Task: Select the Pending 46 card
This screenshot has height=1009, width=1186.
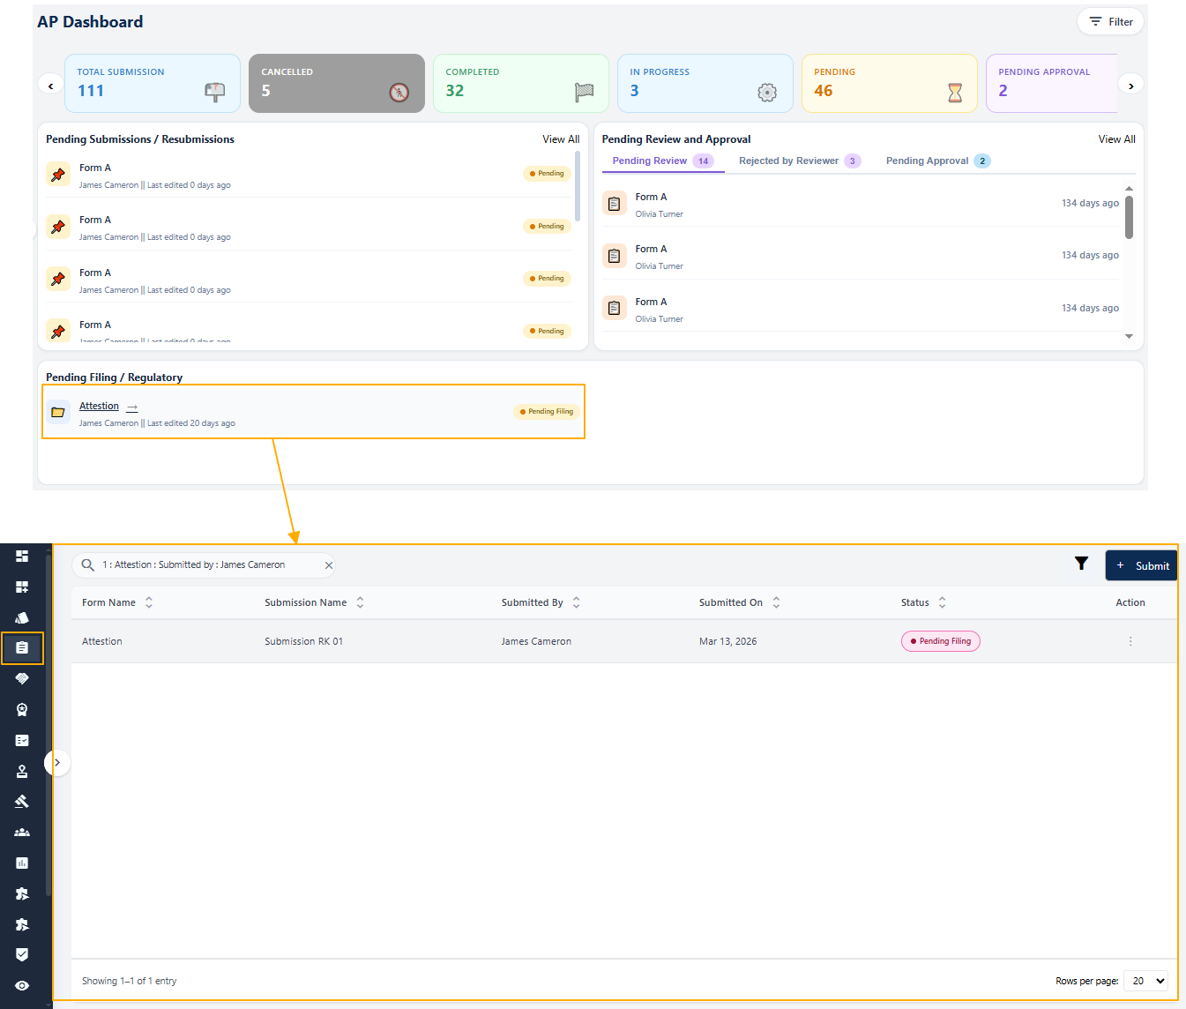Action: point(890,84)
